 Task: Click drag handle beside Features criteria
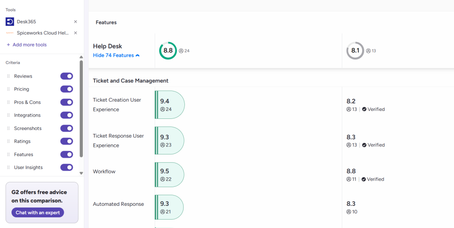pyautogui.click(x=8, y=154)
